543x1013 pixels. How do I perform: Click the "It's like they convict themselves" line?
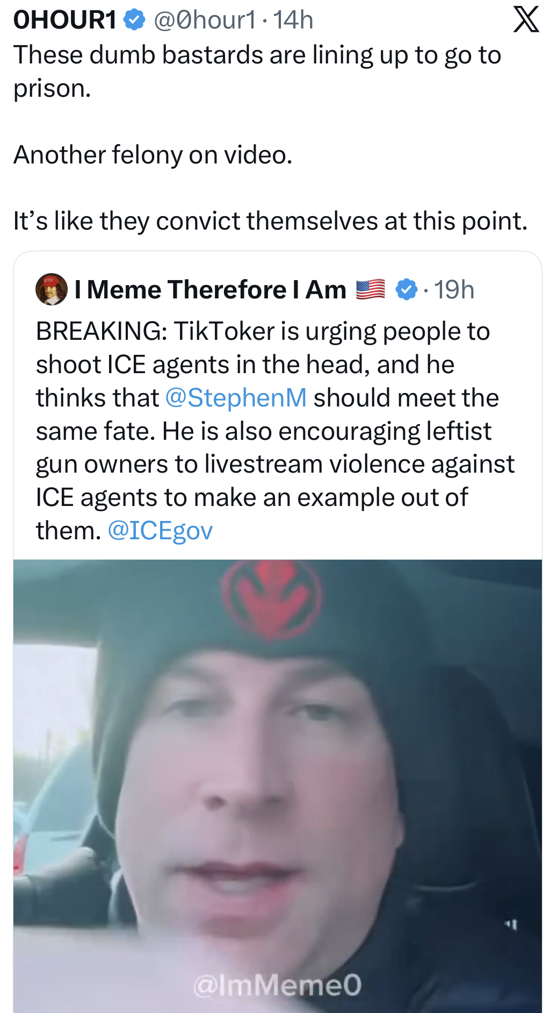pyautogui.click(x=271, y=221)
